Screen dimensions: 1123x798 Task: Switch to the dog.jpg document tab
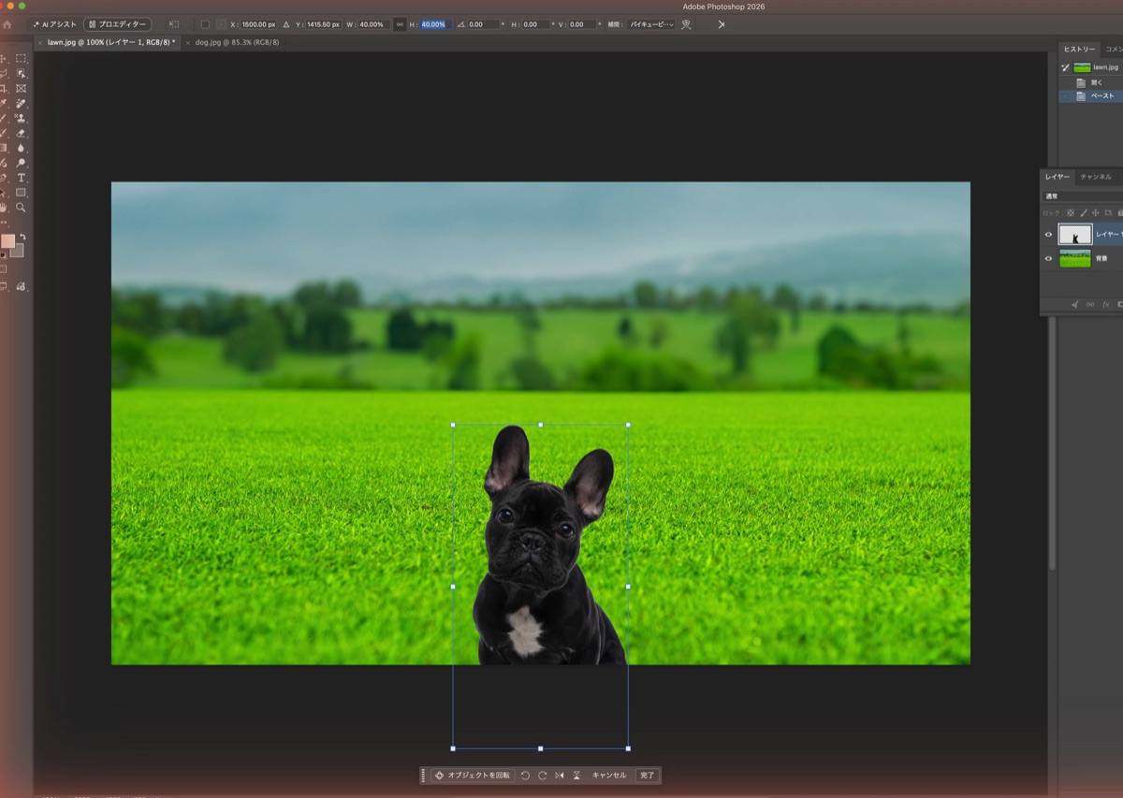click(x=237, y=42)
